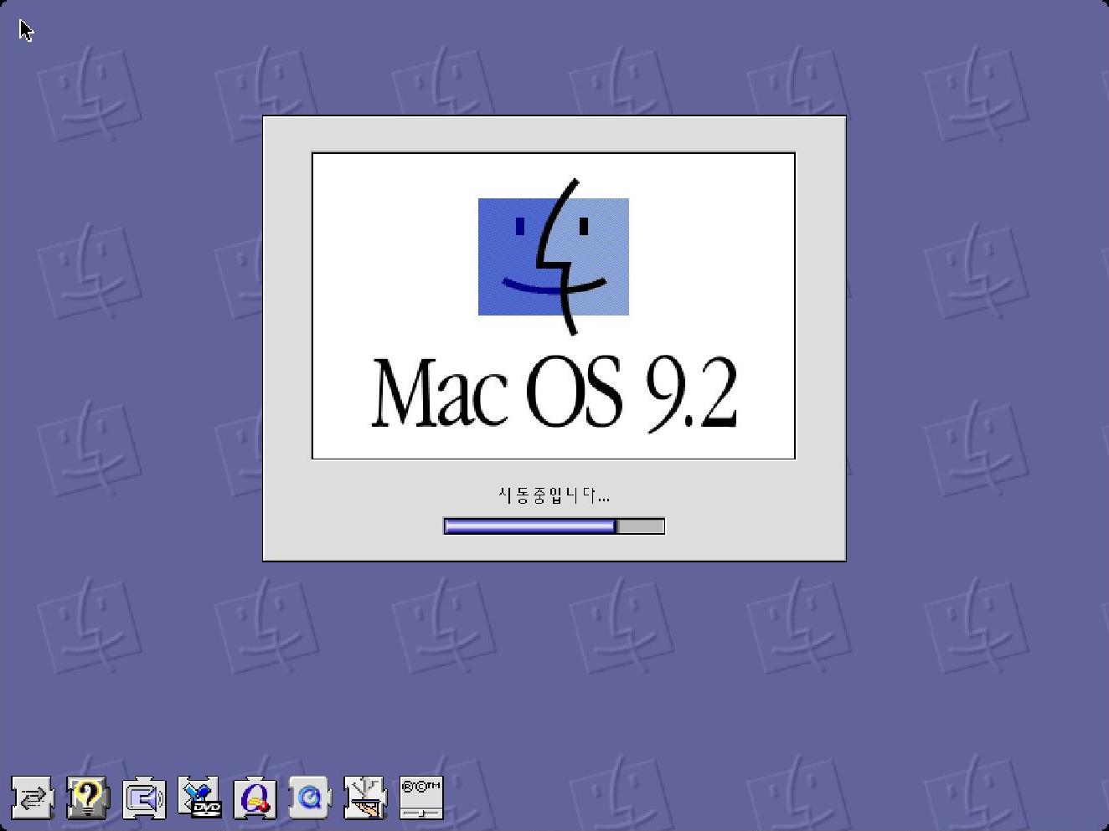This screenshot has width=1109, height=831.
Task: Click the blue QuickTime extension icon
Action: (x=311, y=798)
